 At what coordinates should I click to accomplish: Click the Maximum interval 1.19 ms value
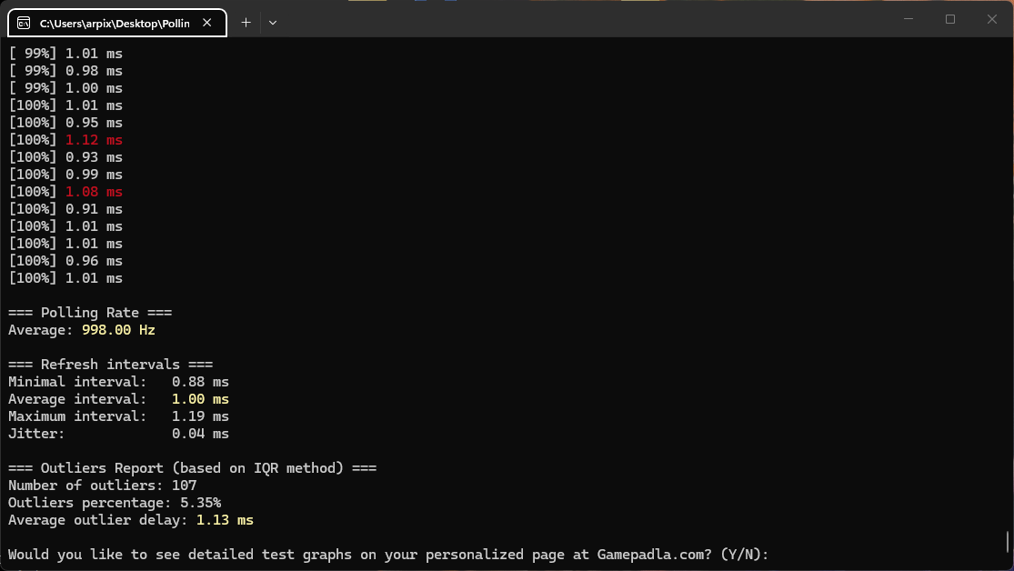[x=200, y=416]
